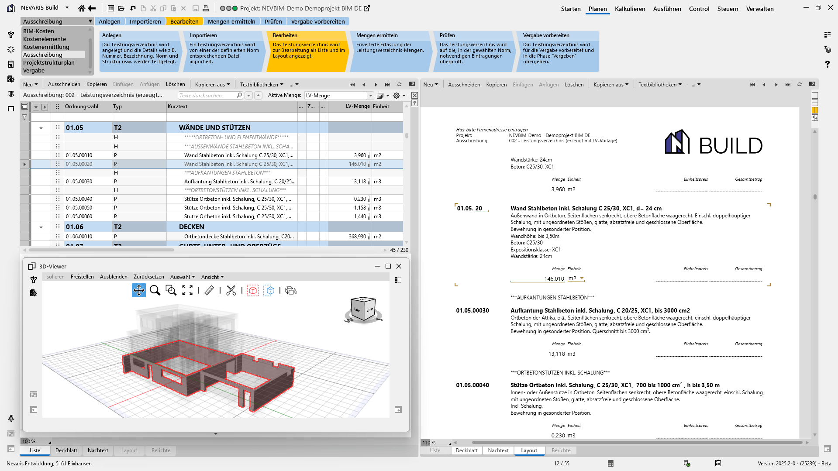Click refresh icon in left list toolbar
Viewport: 838px width, 471px height.
pyautogui.click(x=399, y=84)
